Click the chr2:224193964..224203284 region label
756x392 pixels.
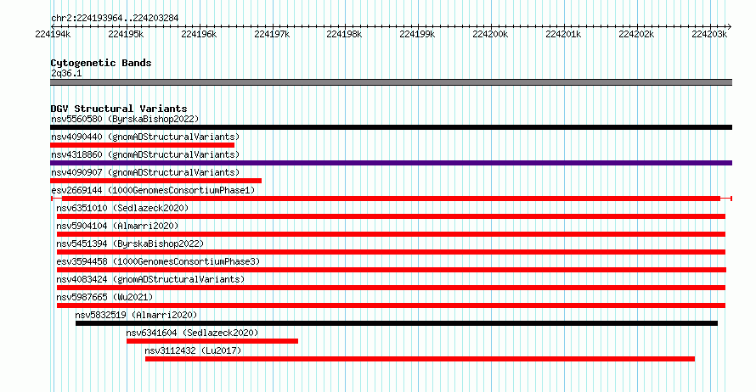115,18
